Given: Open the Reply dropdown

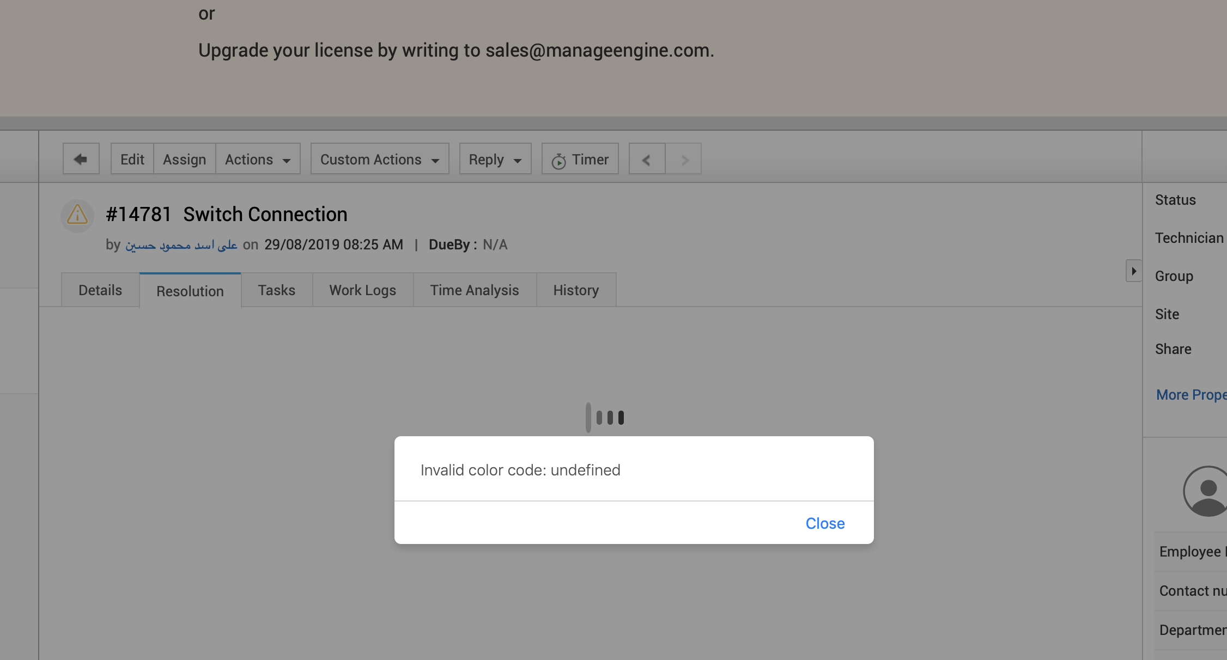Looking at the screenshot, I should 495,160.
